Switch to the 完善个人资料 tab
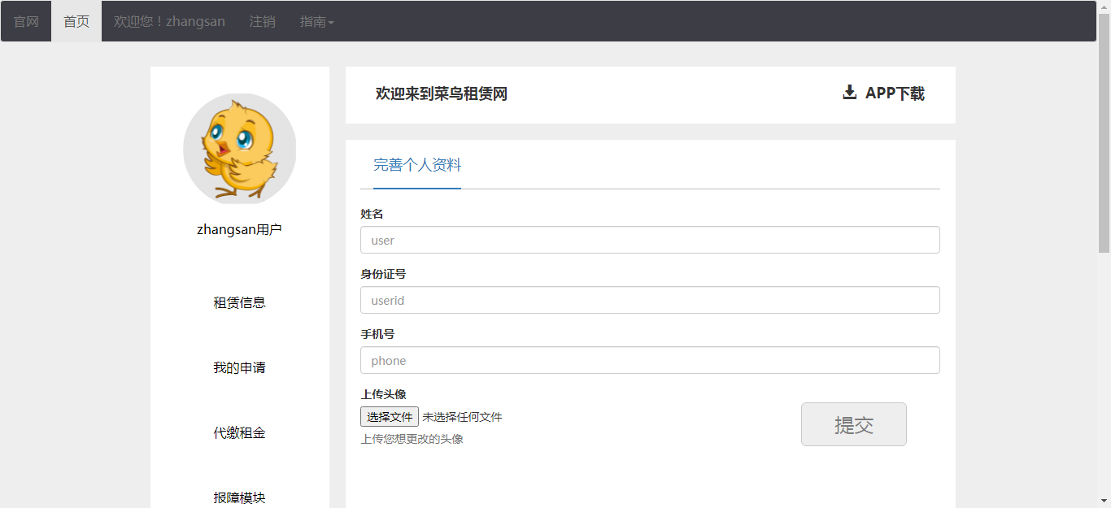 [x=417, y=165]
